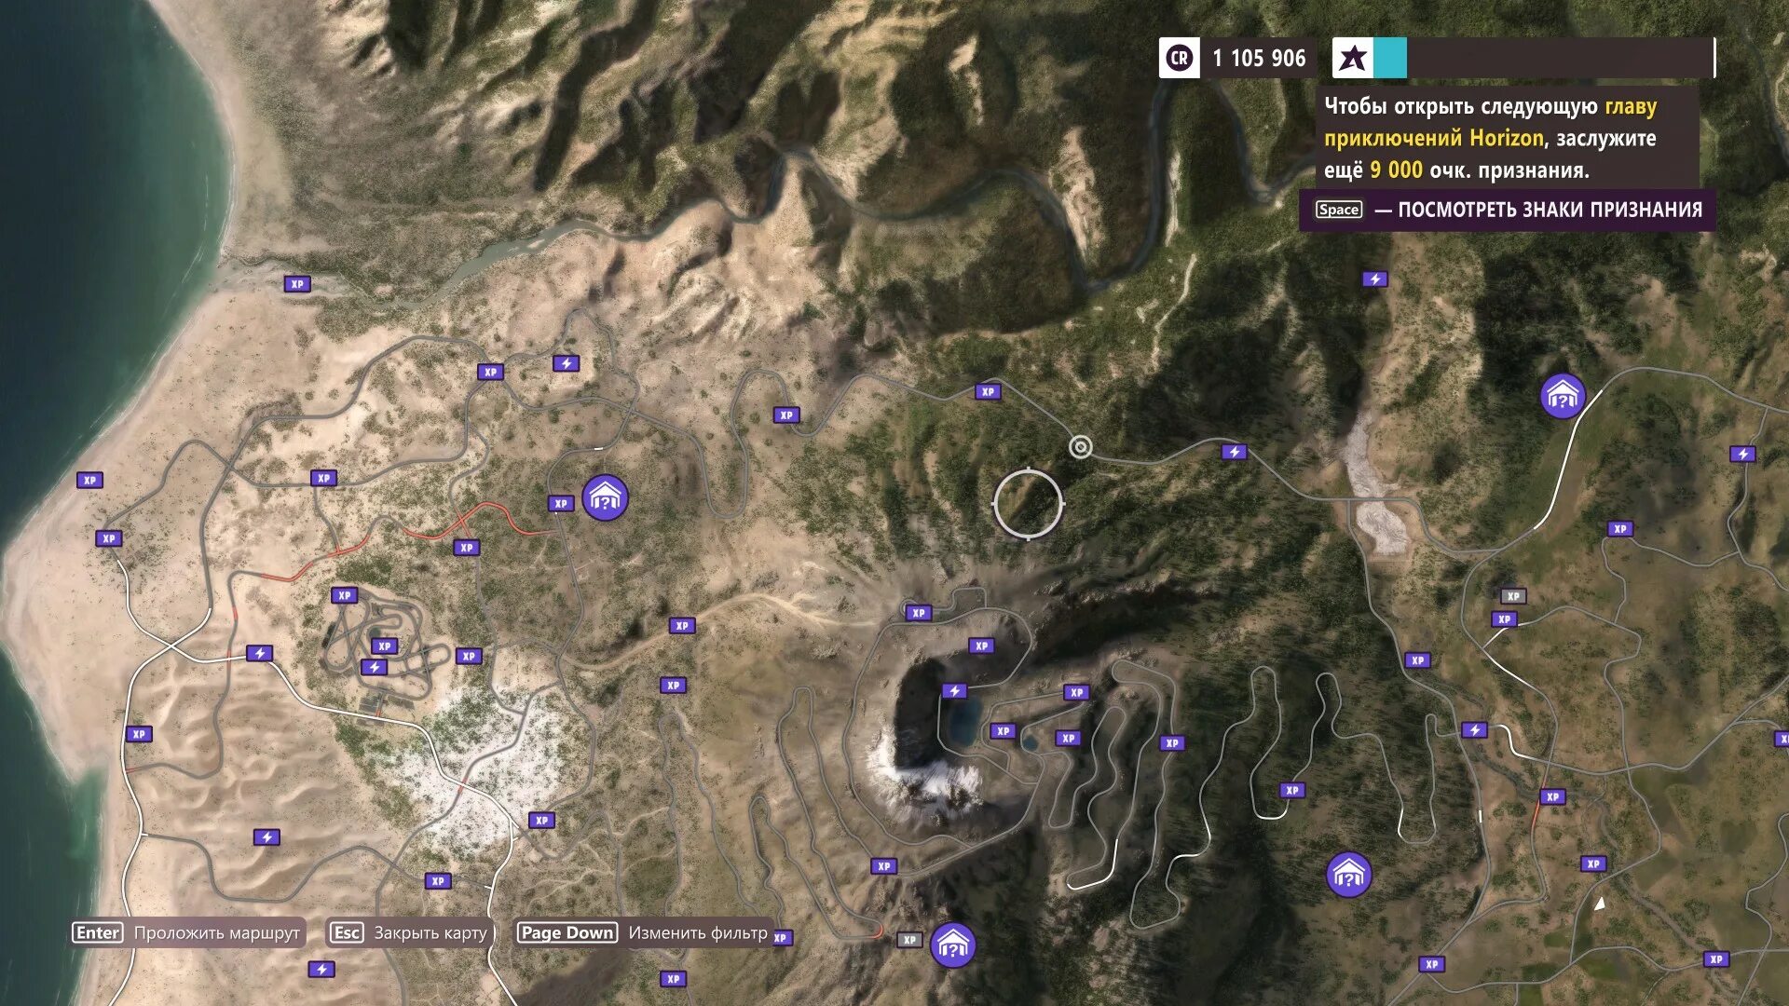Click the large circular map cursor
1789x1006 pixels.
(x=1028, y=503)
